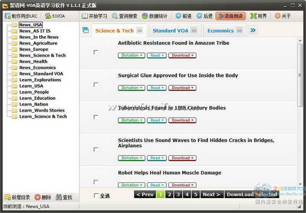The width and height of the screenshot is (306, 213).
Task: Click the article list vertical scrollbar
Action: pos(300,75)
